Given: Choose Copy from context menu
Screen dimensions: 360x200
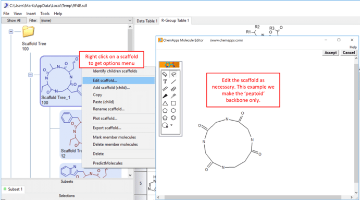Looking at the screenshot, I should pos(118,95).
